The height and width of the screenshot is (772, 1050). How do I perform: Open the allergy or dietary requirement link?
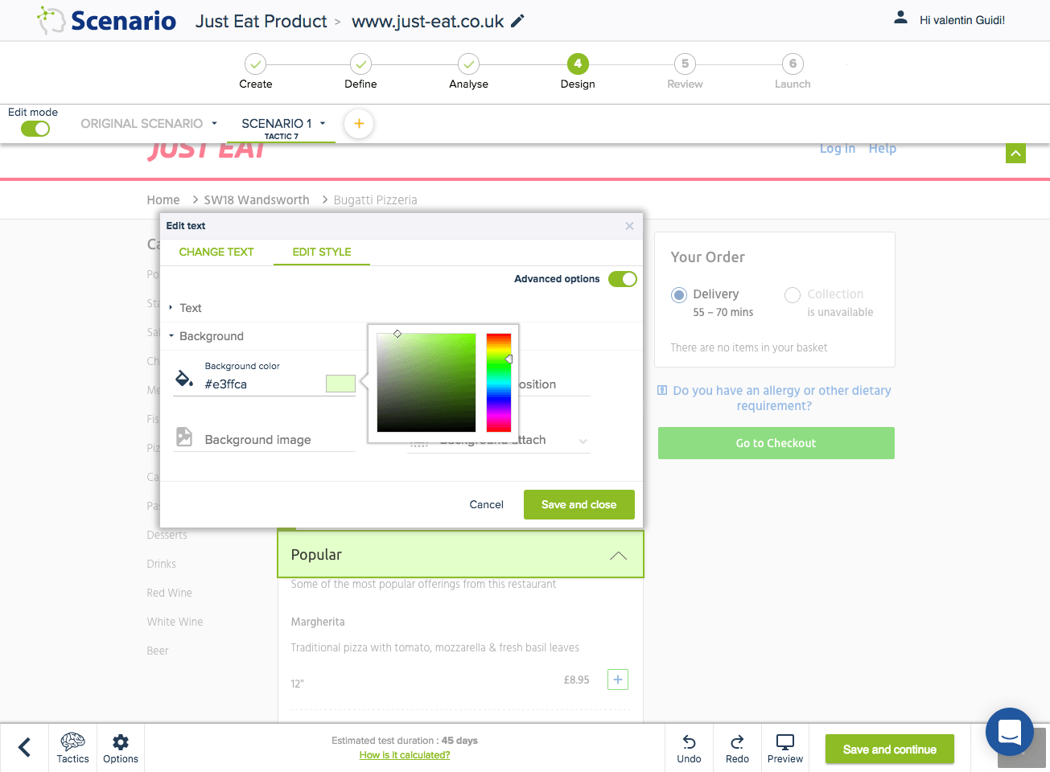pyautogui.click(x=781, y=398)
